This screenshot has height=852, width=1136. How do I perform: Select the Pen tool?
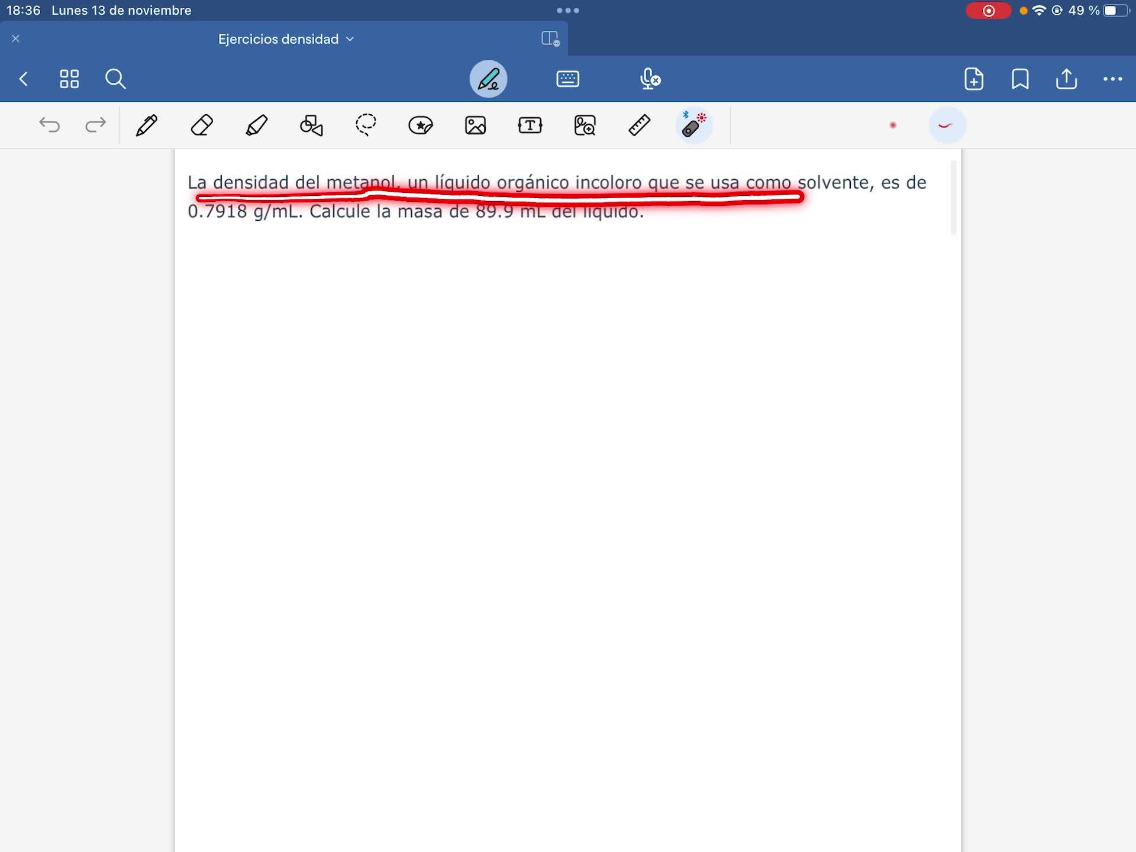click(x=147, y=125)
